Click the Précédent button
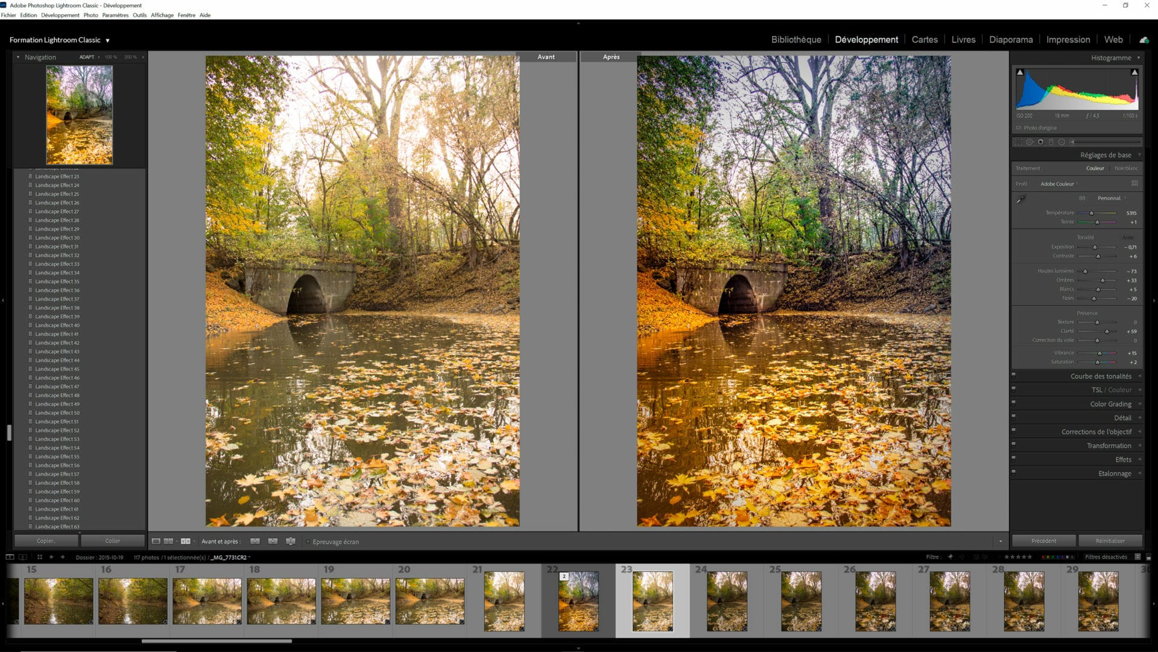 tap(1043, 541)
